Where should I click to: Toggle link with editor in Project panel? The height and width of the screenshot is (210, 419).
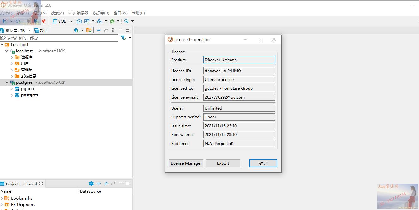(113, 184)
